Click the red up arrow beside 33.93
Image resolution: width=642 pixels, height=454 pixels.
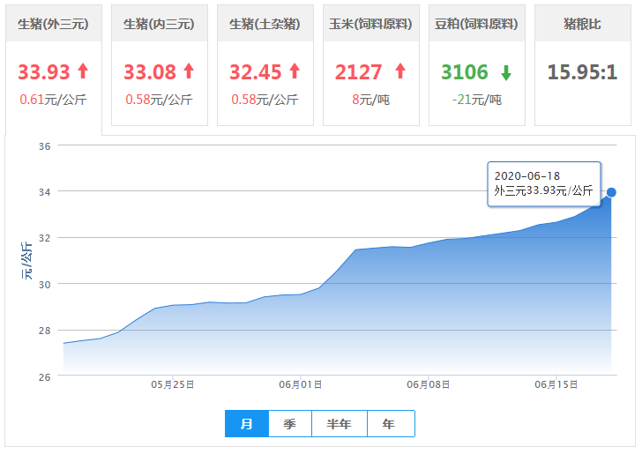[83, 72]
